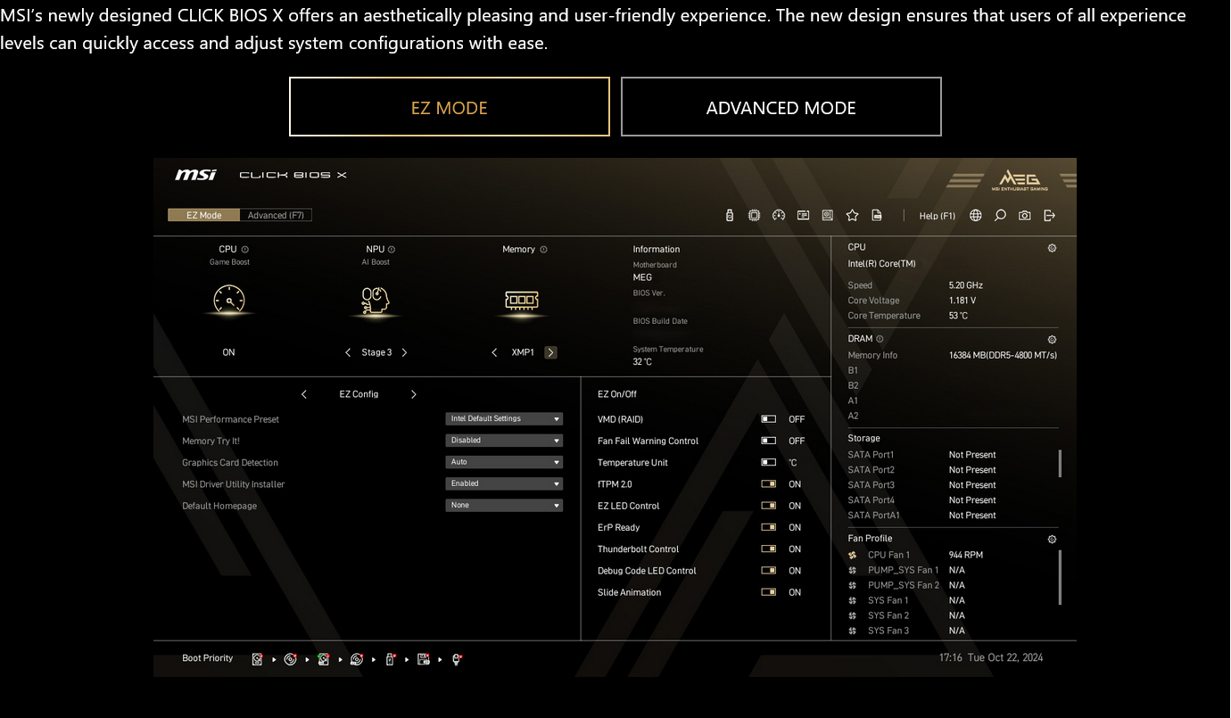Expand the Memory Try It! dropdown
Screen dimensions: 1231x718
point(504,440)
